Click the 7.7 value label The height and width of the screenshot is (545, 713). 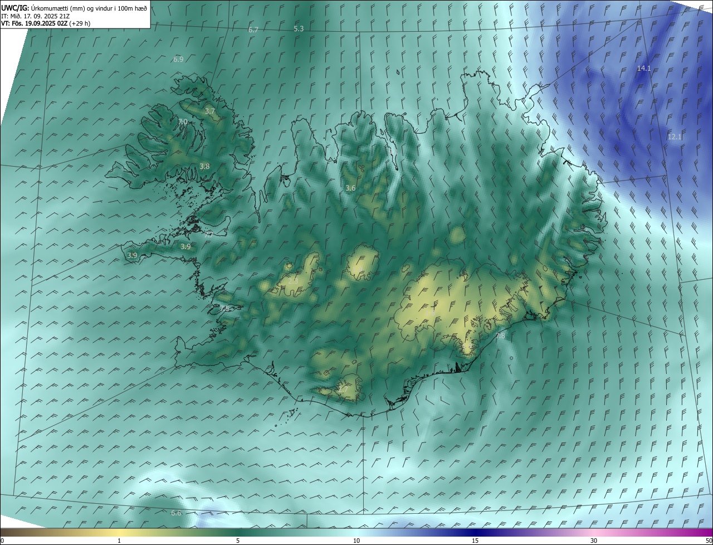[208, 235]
